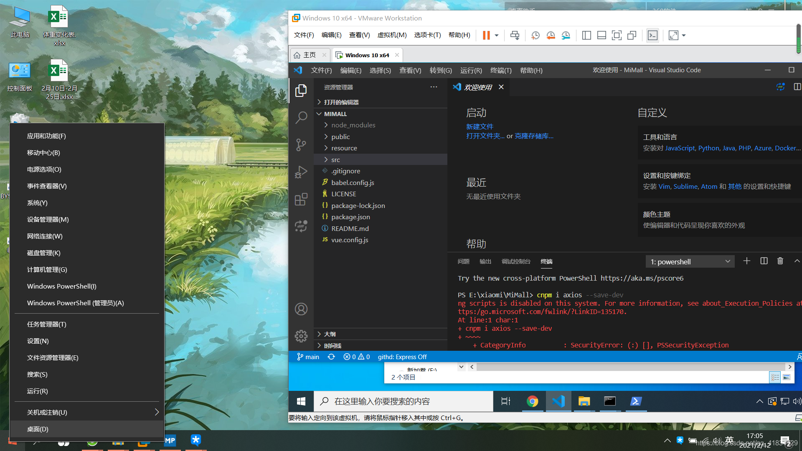802x451 pixels.
Task: Toggle VMware thumbnail bar view
Action: 601,35
